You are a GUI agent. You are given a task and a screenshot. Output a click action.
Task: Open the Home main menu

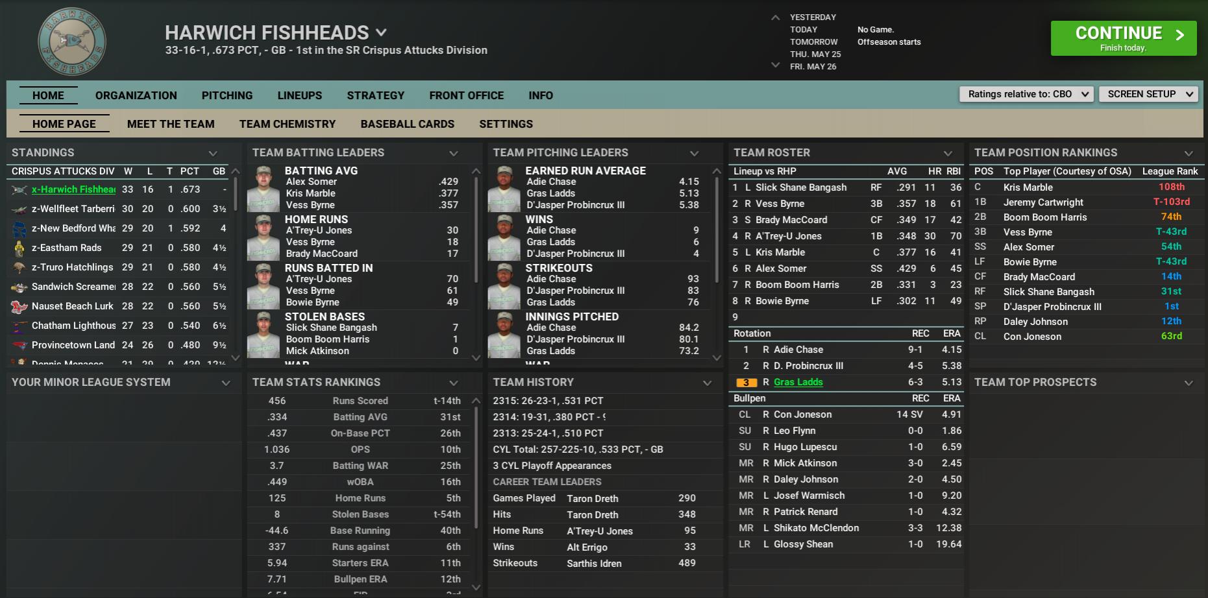coord(49,95)
